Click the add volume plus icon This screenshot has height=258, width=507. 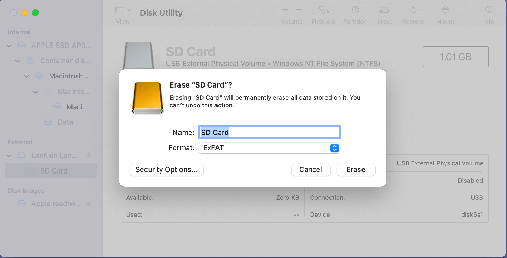pos(285,10)
